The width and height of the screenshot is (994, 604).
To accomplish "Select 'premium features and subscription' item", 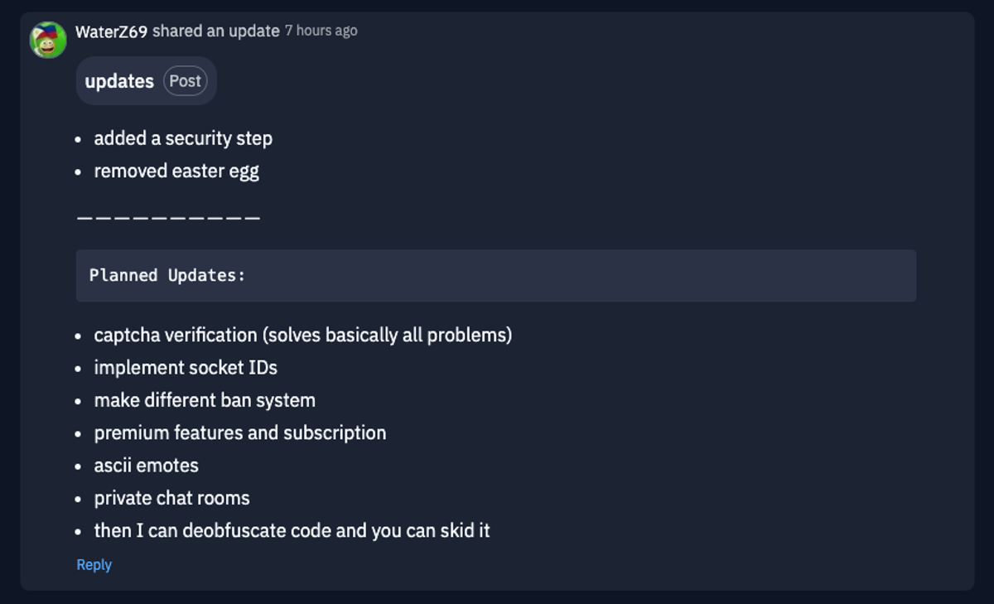I will pyautogui.click(x=240, y=433).
